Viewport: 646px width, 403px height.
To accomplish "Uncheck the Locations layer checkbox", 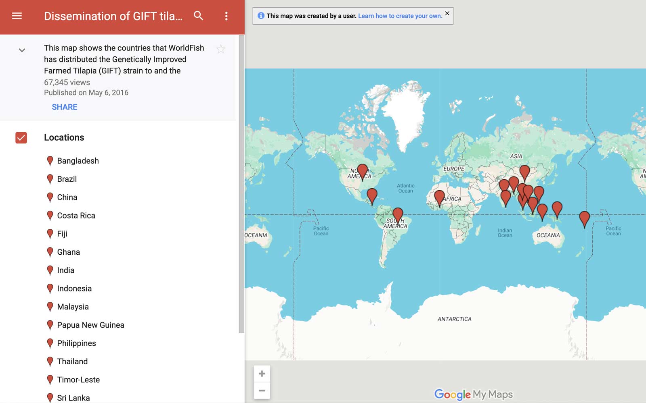I will [x=21, y=138].
